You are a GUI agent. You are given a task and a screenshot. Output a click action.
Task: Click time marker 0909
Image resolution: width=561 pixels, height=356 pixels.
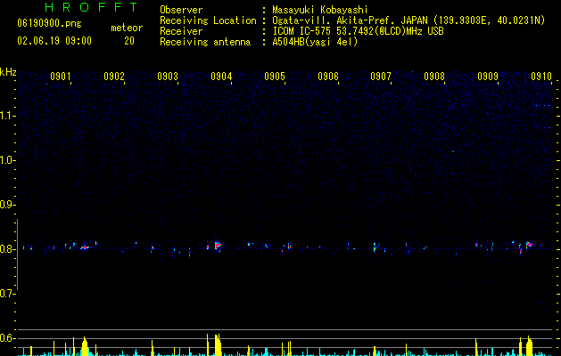(488, 77)
